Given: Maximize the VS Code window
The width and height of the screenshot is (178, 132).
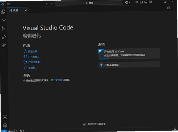Looking at the screenshot, I should coord(165,2).
